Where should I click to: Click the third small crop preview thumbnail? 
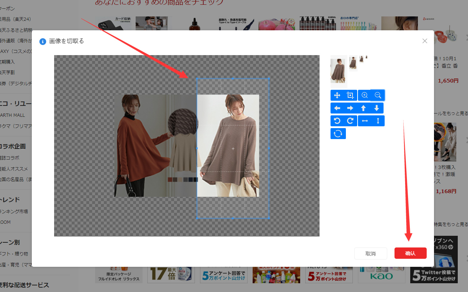361,59
